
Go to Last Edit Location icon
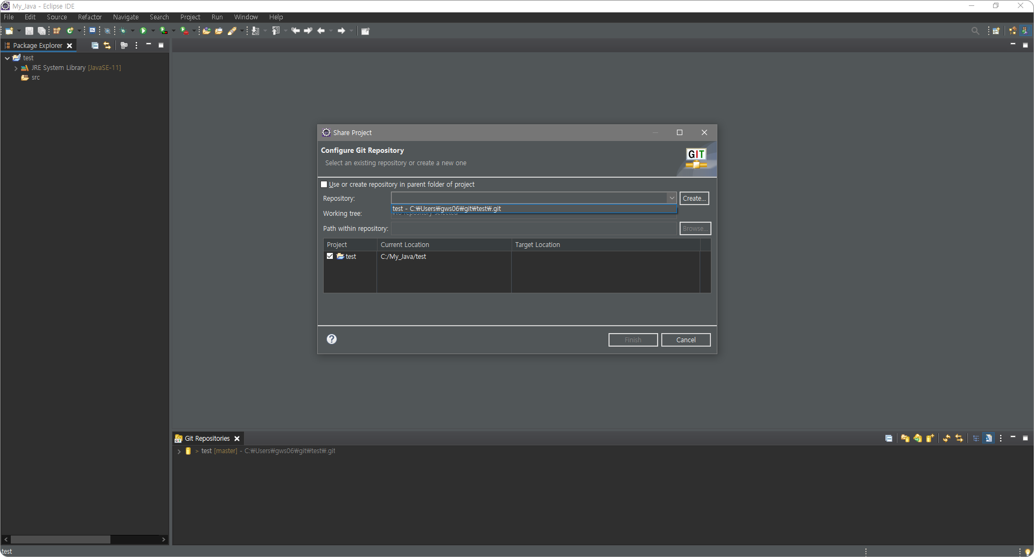pos(296,31)
